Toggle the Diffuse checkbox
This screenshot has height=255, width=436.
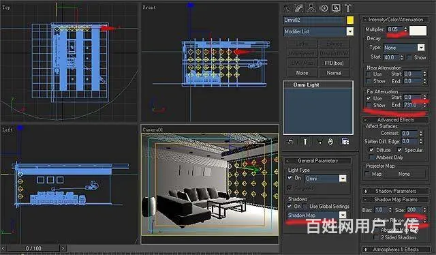[x=372, y=150]
